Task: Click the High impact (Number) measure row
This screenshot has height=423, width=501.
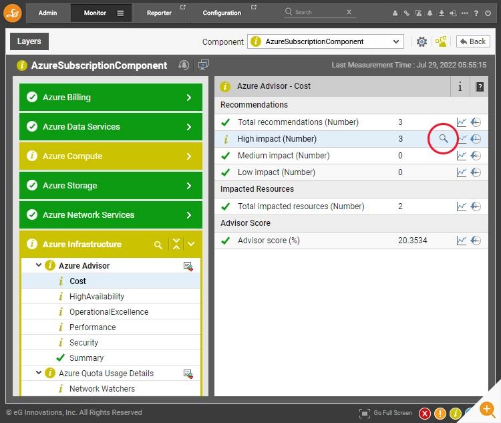Action: click(x=351, y=139)
